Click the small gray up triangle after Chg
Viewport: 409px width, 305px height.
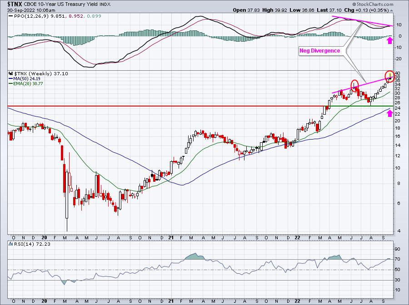(x=392, y=10)
